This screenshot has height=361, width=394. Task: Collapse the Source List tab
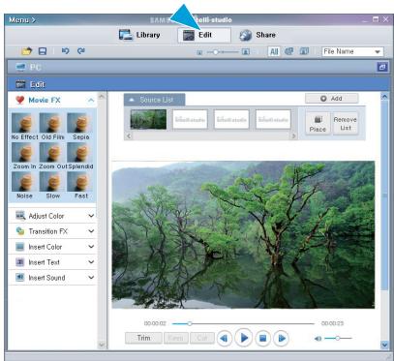pos(154,100)
